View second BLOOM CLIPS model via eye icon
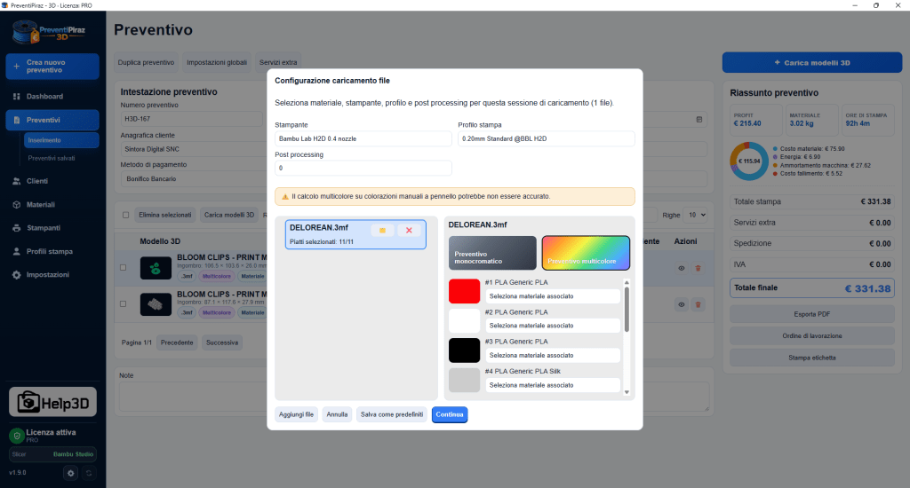 pos(682,304)
